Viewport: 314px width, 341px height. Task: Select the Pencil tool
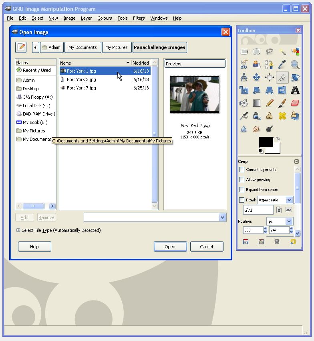click(x=269, y=103)
